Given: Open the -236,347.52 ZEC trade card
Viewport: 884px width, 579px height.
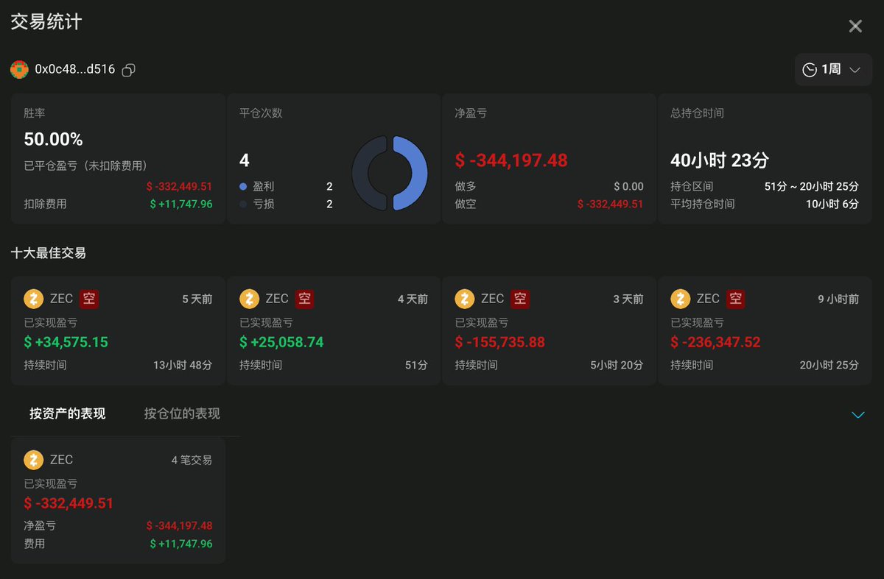Looking at the screenshot, I should coord(765,331).
